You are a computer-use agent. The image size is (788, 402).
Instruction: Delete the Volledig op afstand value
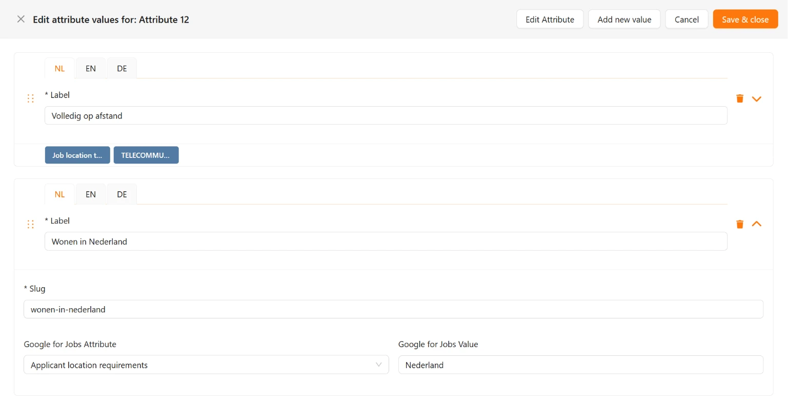click(x=740, y=98)
